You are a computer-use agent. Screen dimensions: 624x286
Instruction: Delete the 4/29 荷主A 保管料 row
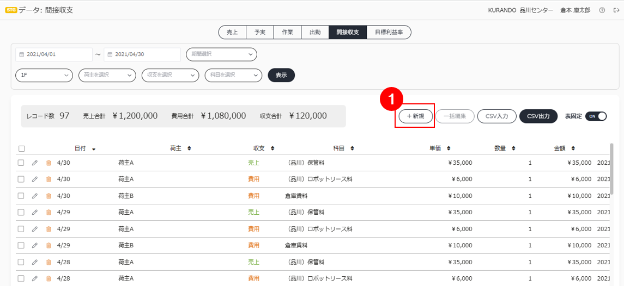coord(49,212)
